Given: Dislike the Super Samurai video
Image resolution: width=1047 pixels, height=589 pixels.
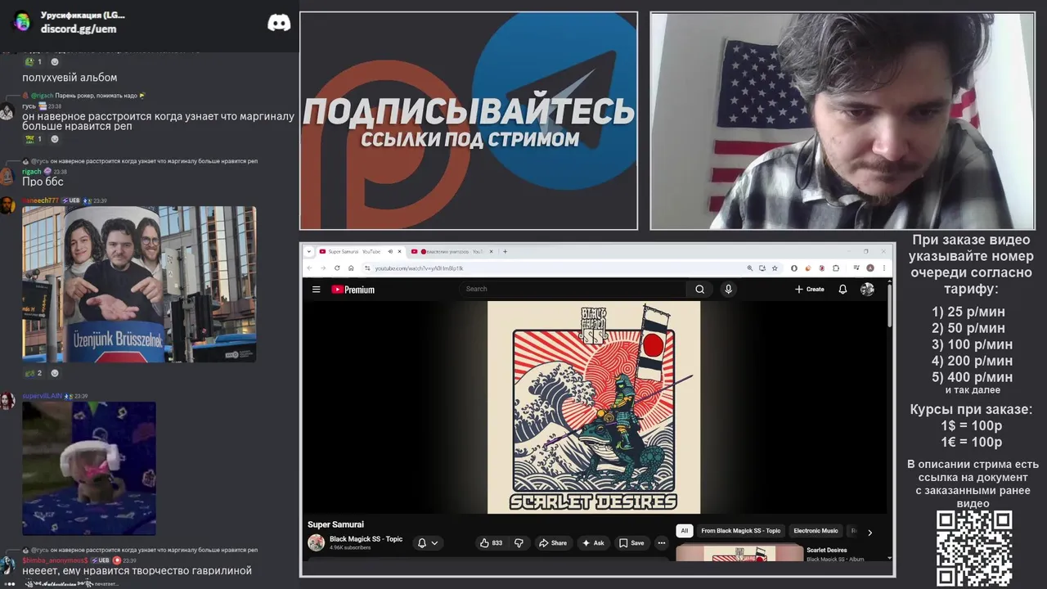Looking at the screenshot, I should pos(519,542).
